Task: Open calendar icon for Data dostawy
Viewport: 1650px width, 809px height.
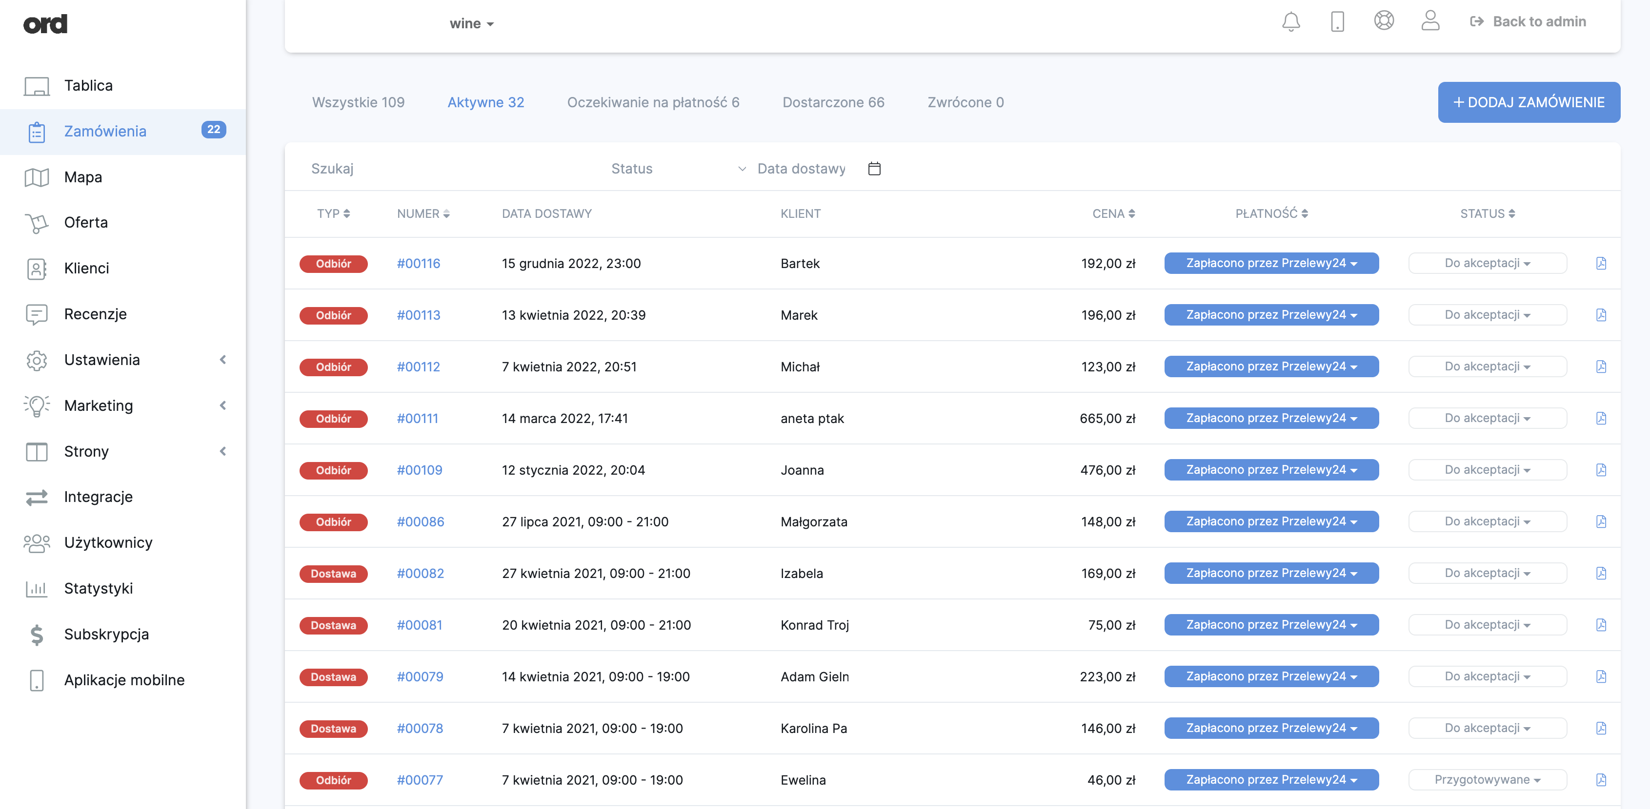Action: pyautogui.click(x=874, y=168)
